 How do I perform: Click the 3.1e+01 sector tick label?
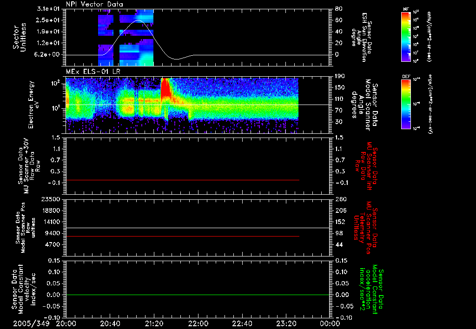(x=48, y=9)
